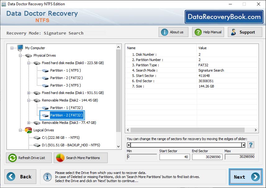Click the Search More Partitions pie-chart icon
Image resolution: width=266 pixels, height=188 pixels.
60,158
